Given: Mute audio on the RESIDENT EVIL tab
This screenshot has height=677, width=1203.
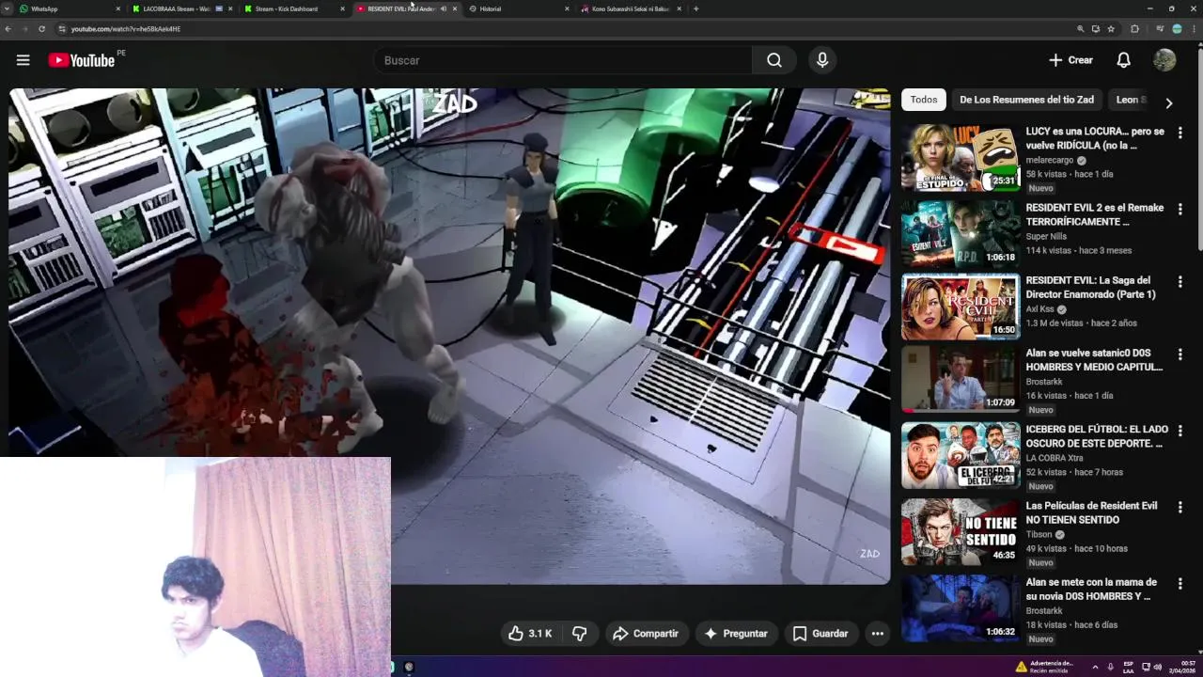Looking at the screenshot, I should click(x=444, y=8).
